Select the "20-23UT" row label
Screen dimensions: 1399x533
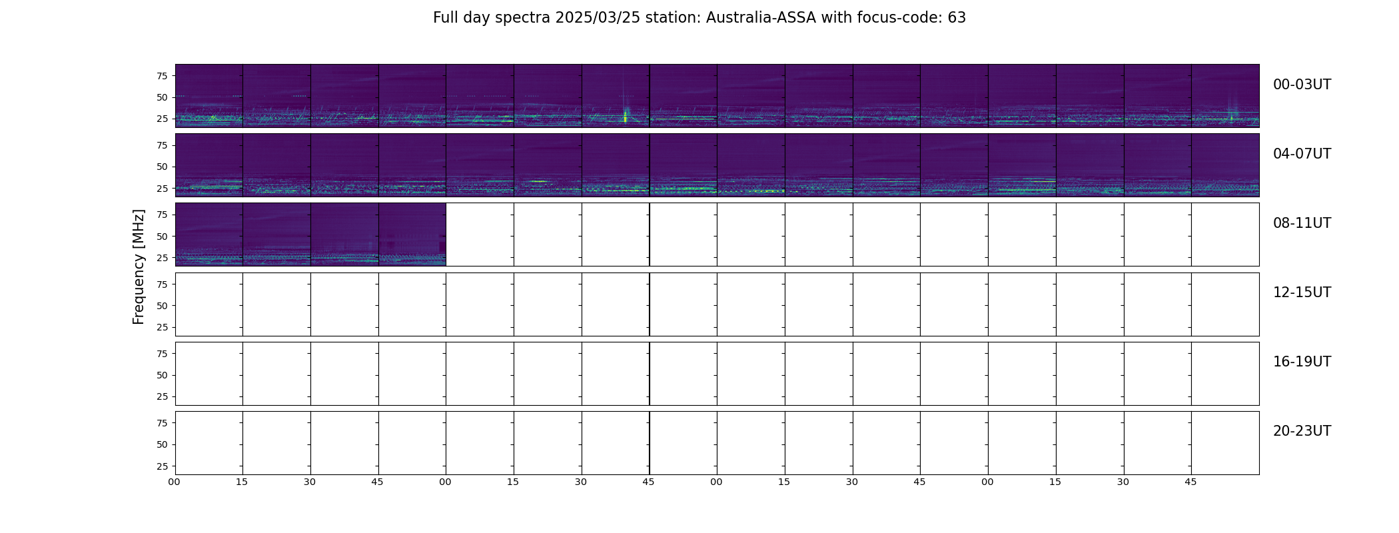point(1302,431)
